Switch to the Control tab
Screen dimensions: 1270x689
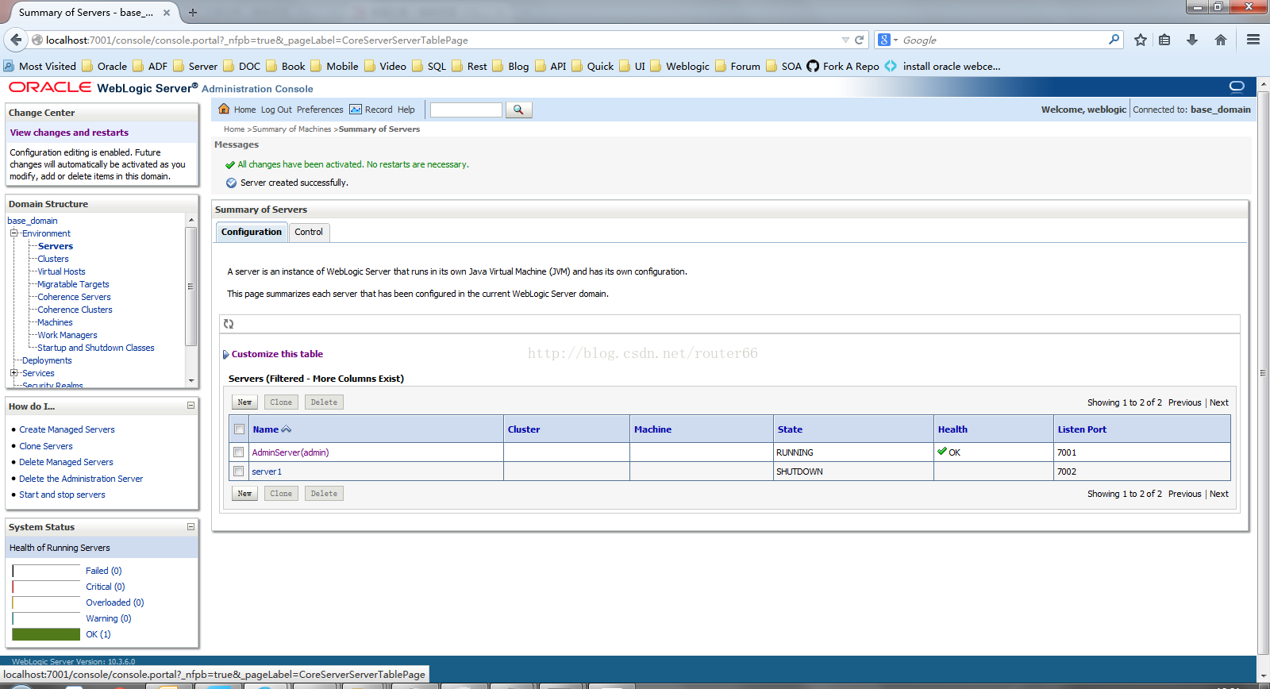point(309,232)
